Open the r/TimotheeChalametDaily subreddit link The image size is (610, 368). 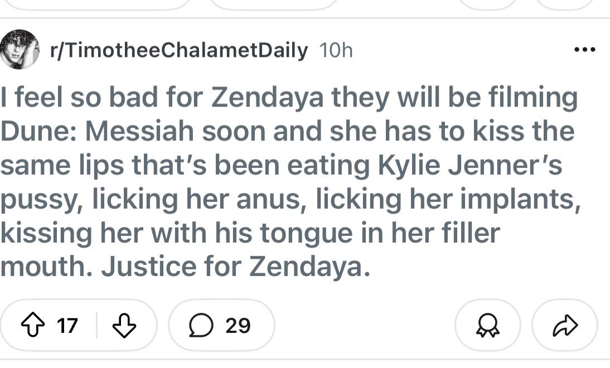pyautogui.click(x=178, y=50)
